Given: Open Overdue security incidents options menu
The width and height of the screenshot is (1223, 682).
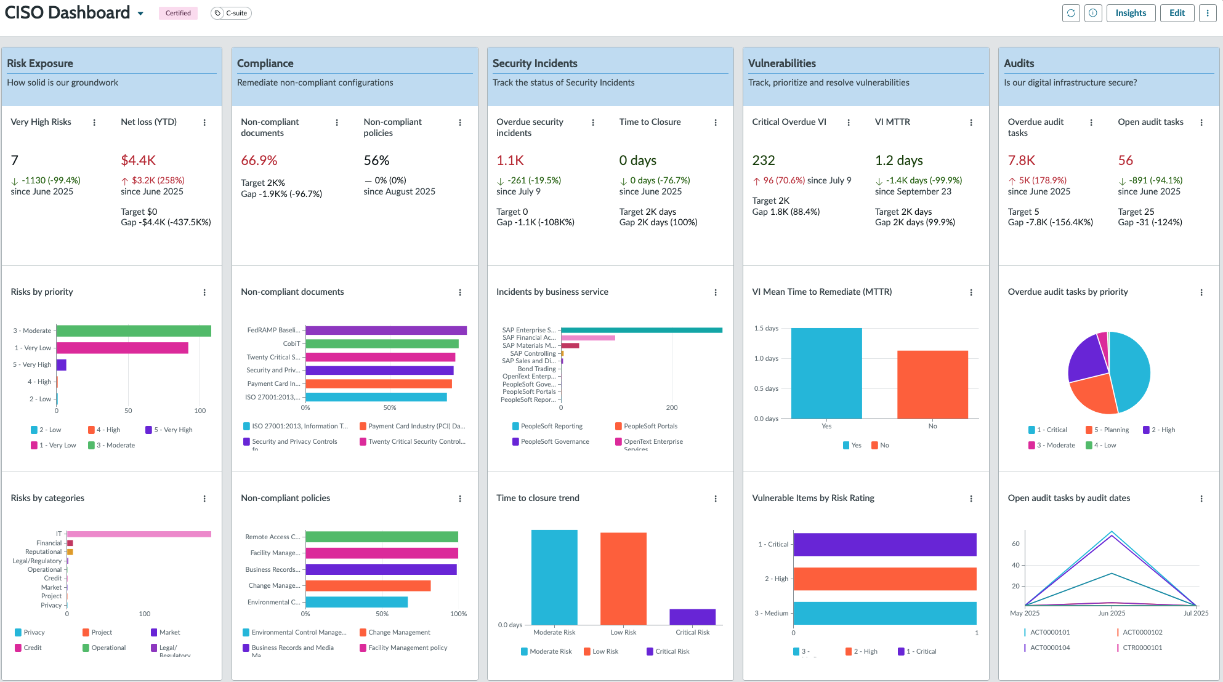Looking at the screenshot, I should pos(593,122).
